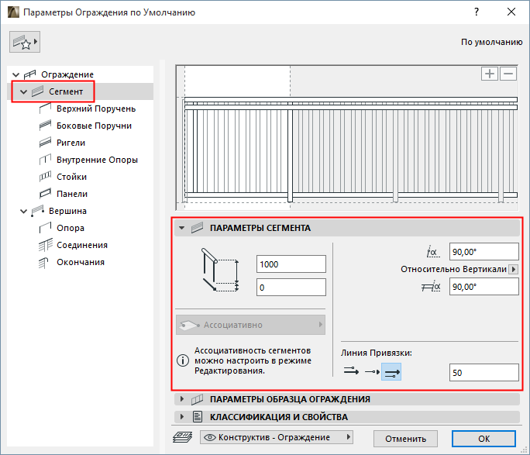Edit the railing height field 1000
This screenshot has width=530, height=455.
(x=291, y=264)
